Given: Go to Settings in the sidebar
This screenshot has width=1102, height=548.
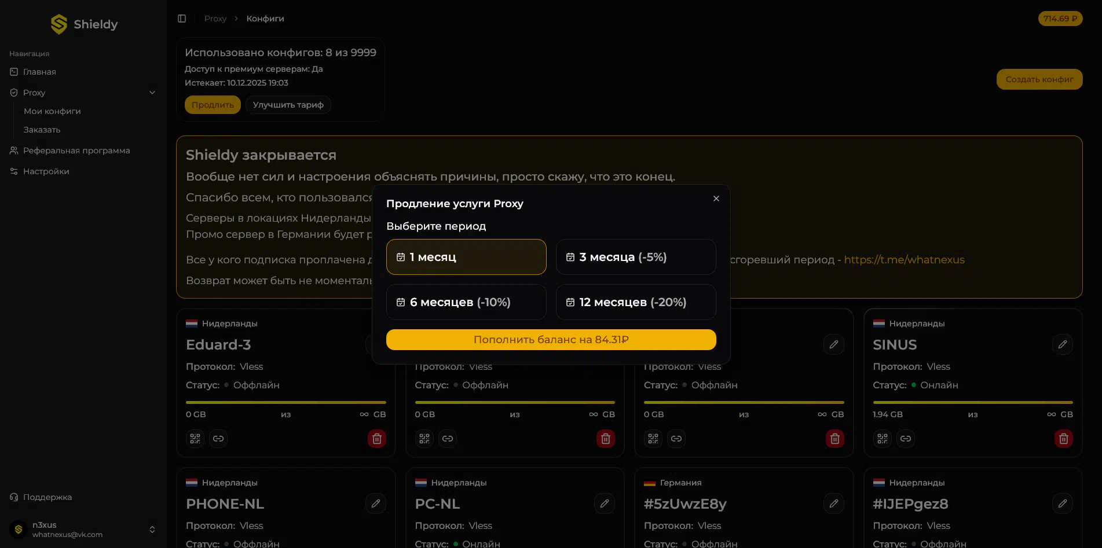Looking at the screenshot, I should click(x=46, y=171).
